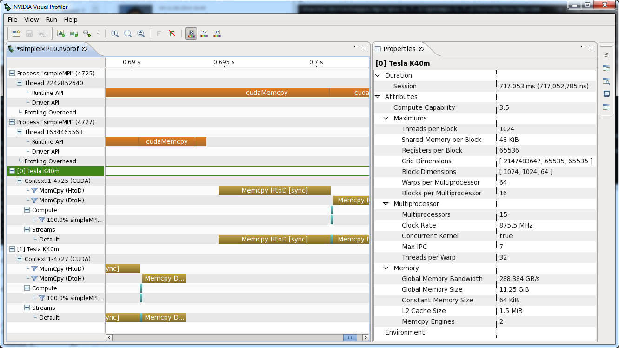619x348 pixels.
Task: Click the green run-application toolbar icon
Action: pos(74,33)
